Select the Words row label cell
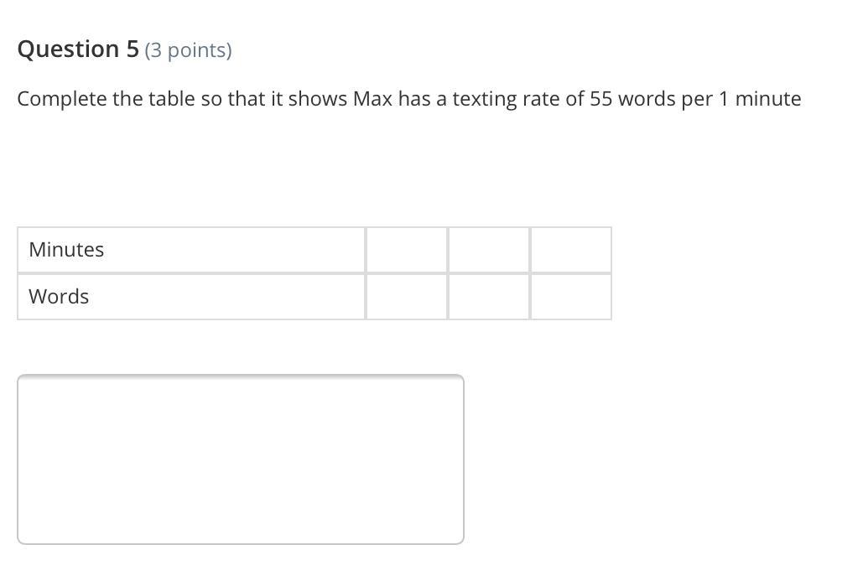 191,297
